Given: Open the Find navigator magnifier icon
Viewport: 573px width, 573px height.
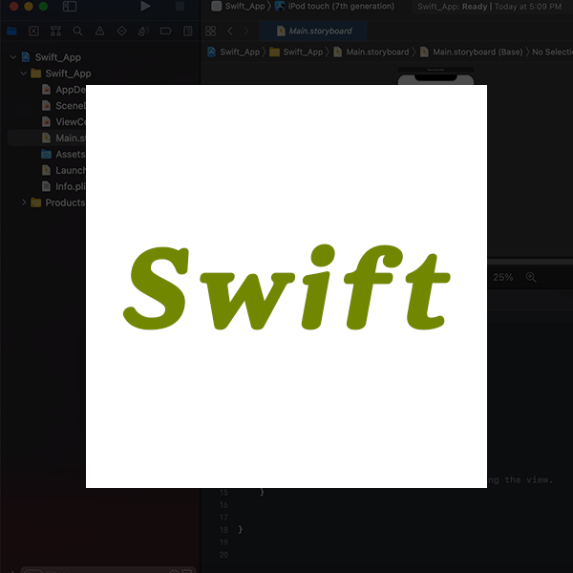Looking at the screenshot, I should pyautogui.click(x=77, y=32).
